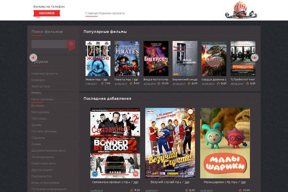288x192 pixels.
Task: Open the Везучий случай poster
Action: click(170, 143)
